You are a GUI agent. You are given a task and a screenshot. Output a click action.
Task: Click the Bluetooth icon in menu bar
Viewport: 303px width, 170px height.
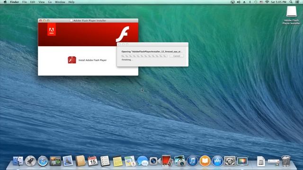tap(250, 2)
